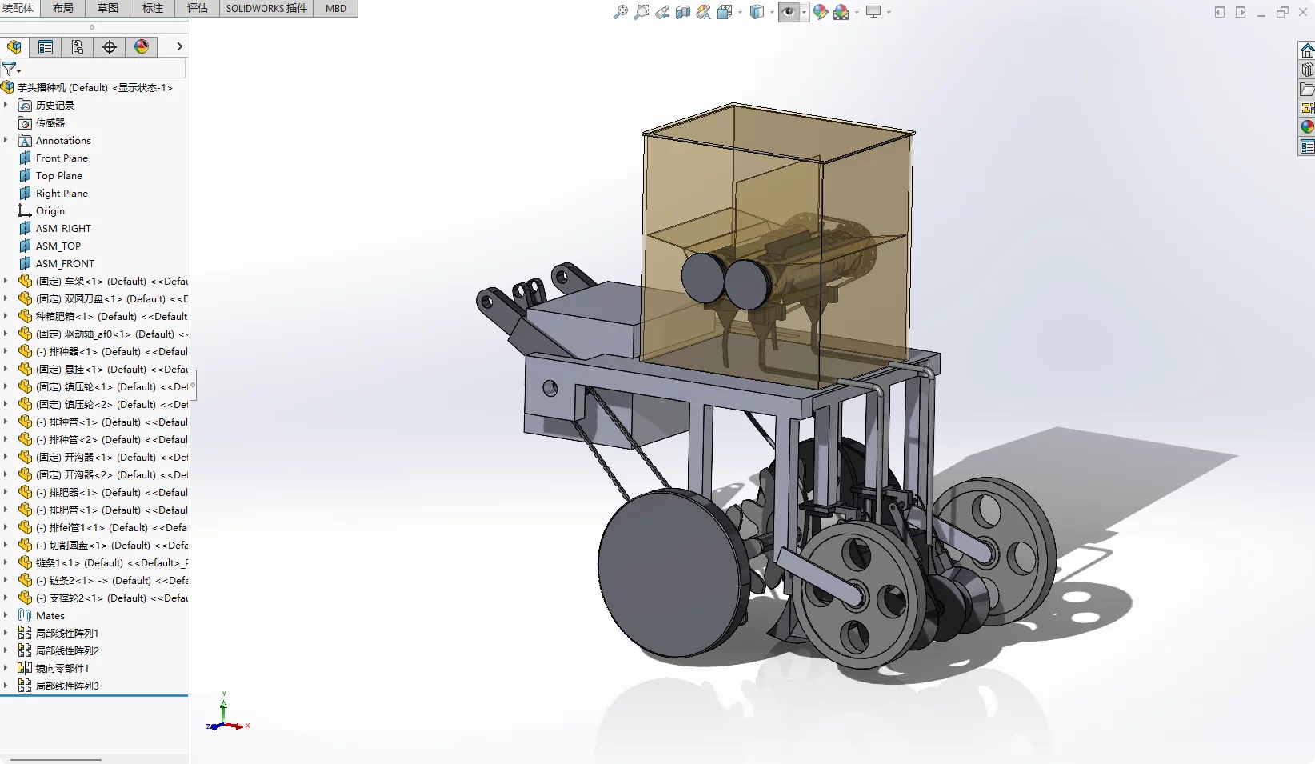Open the Edit Appearance tool
The height and width of the screenshot is (764, 1315).
pyautogui.click(x=821, y=12)
